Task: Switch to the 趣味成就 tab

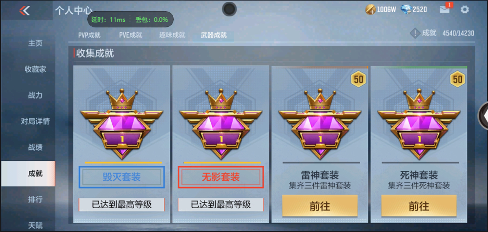Action: pyautogui.click(x=172, y=35)
